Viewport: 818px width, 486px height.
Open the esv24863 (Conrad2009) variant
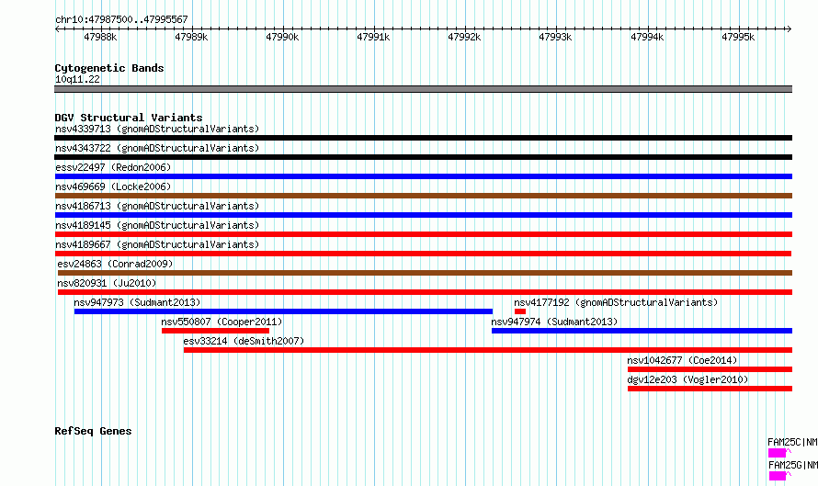tap(115, 264)
